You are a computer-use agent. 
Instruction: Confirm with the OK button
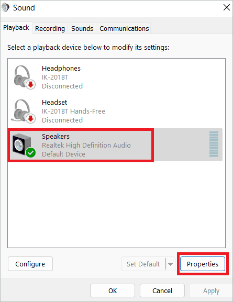[x=113, y=290]
